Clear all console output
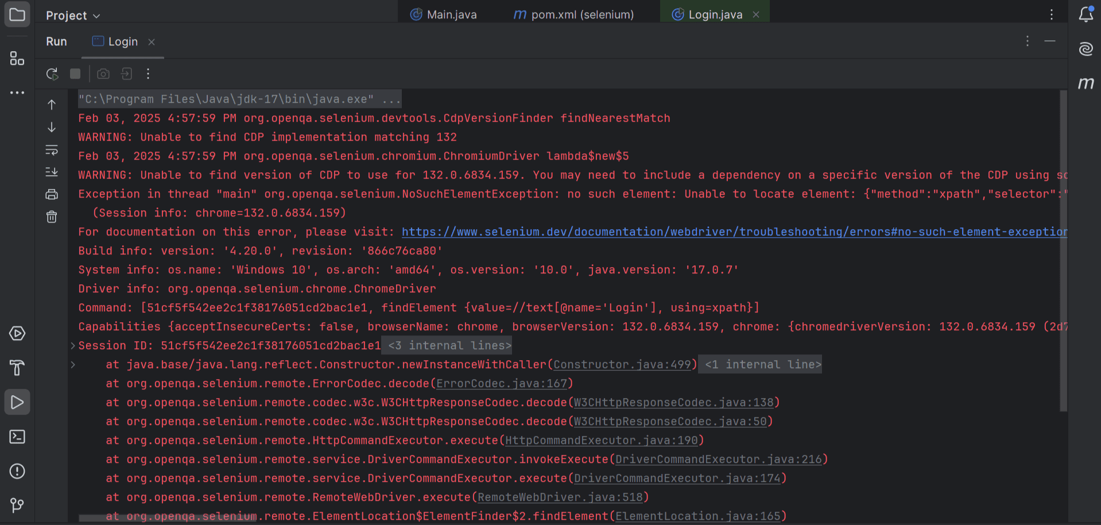The height and width of the screenshot is (525, 1101). click(x=52, y=217)
